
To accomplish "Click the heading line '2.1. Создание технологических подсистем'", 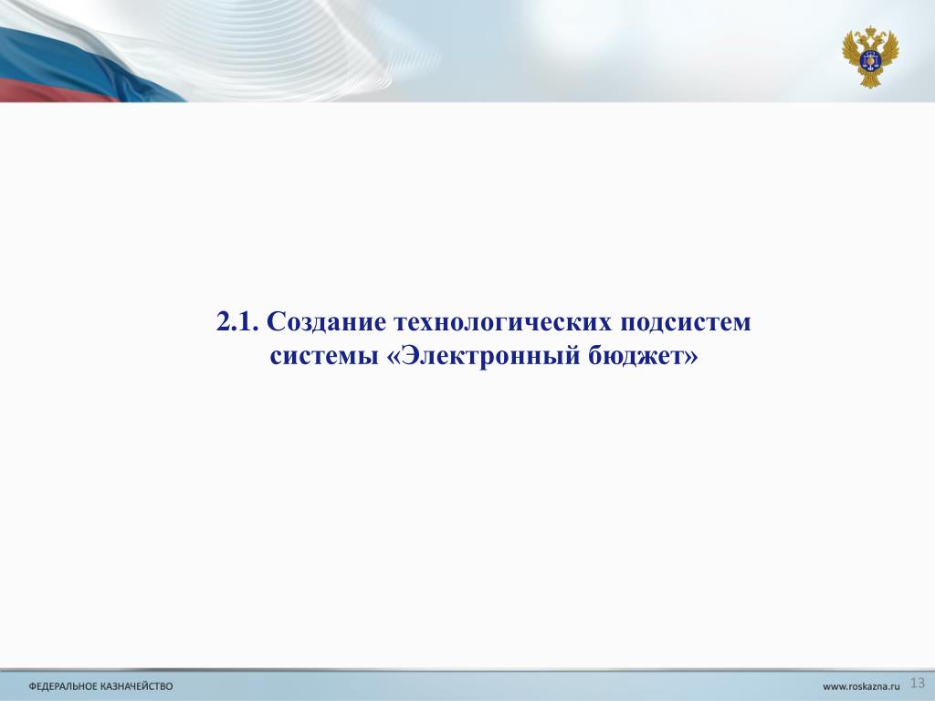I will (x=484, y=322).
